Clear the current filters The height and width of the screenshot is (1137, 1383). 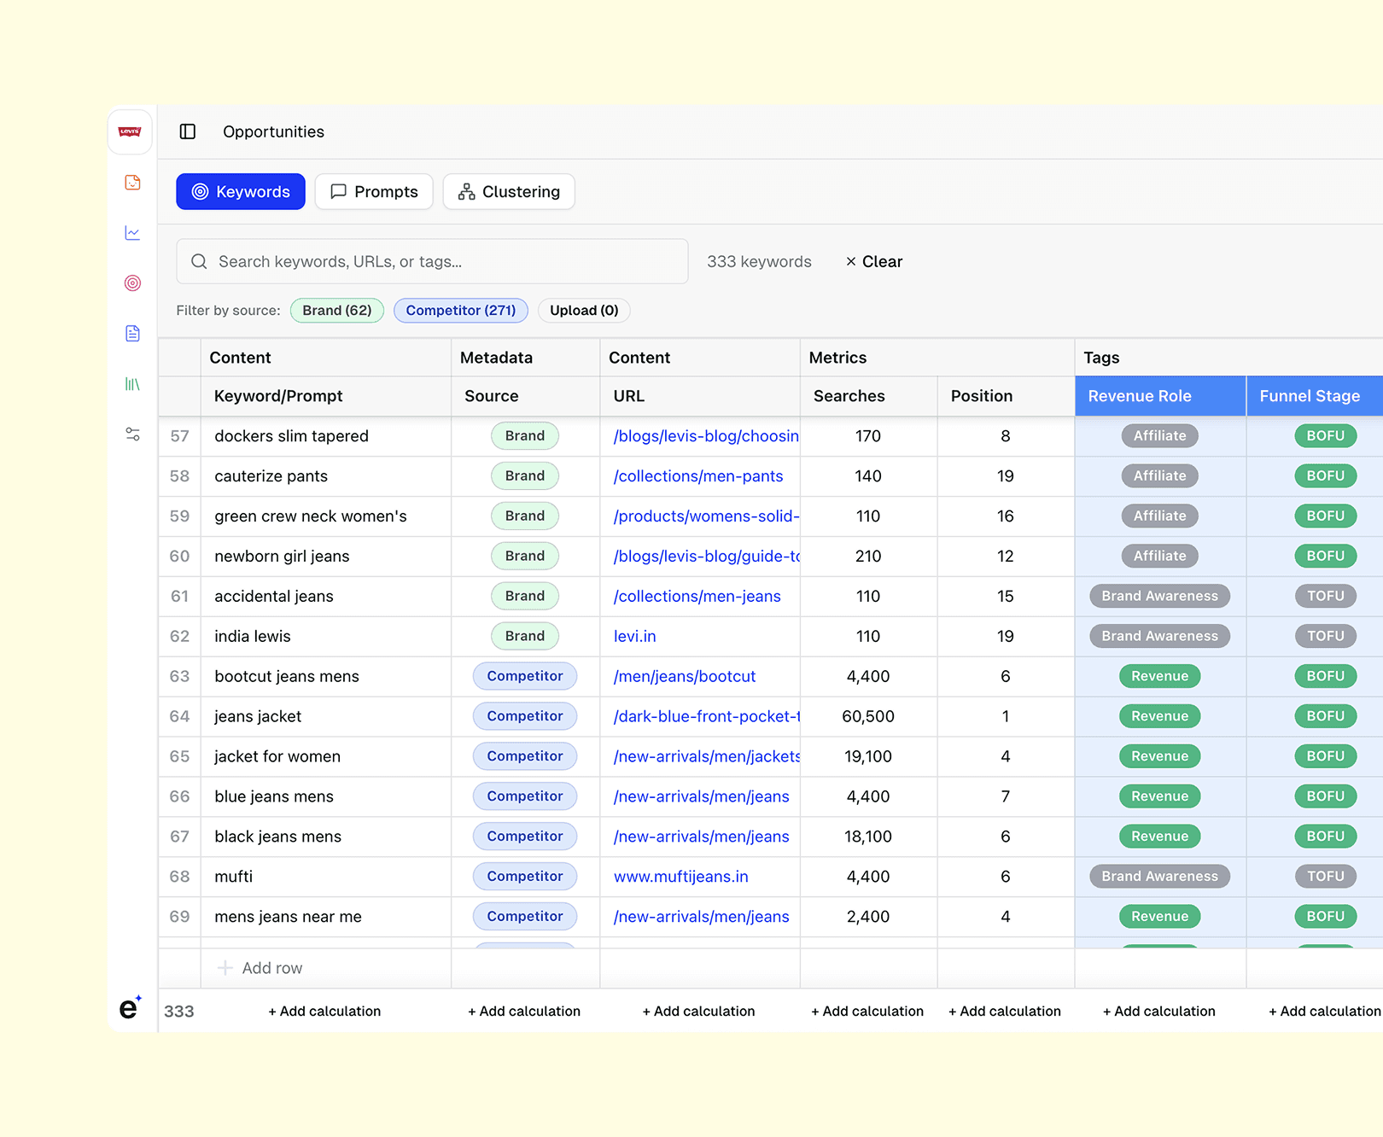873,262
